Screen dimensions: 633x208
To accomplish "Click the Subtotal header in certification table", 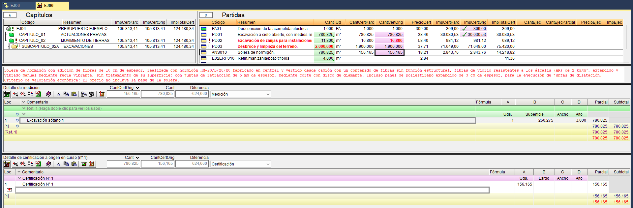I will pyautogui.click(x=619, y=172).
